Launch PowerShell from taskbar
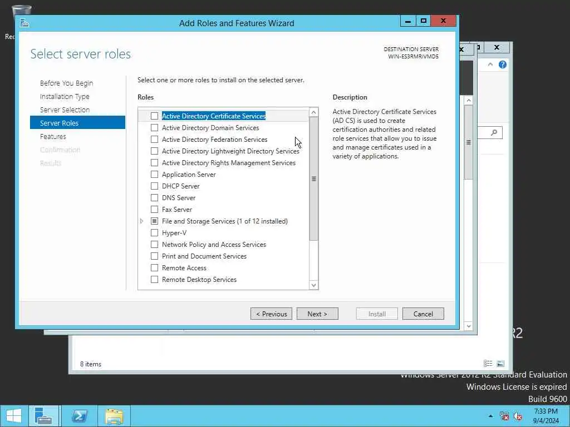 click(x=79, y=416)
